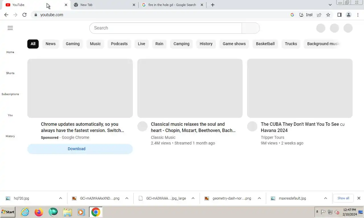Click the address bar URL youtube.com
Viewport: 364px width, 218px height.
52,15
